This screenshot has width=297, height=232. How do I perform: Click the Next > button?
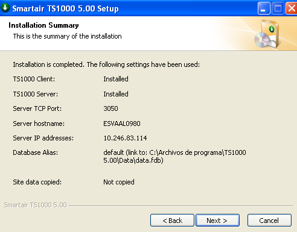[217, 221]
